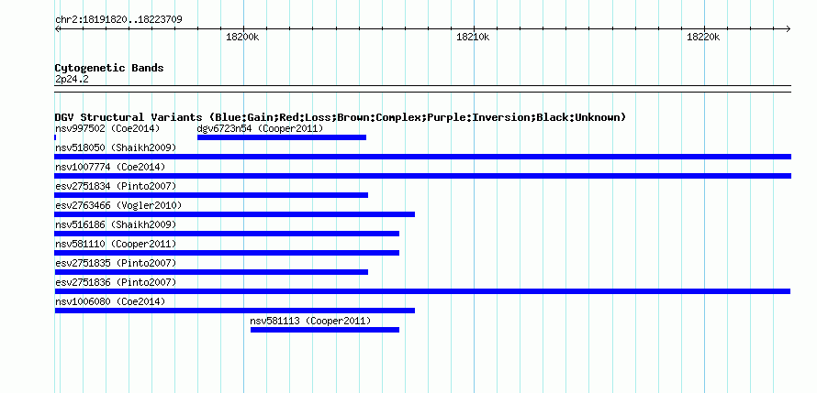Image resolution: width=817 pixels, height=393 pixels.
Task: Select the nsv1006080 blue variant bar
Action: point(234,311)
